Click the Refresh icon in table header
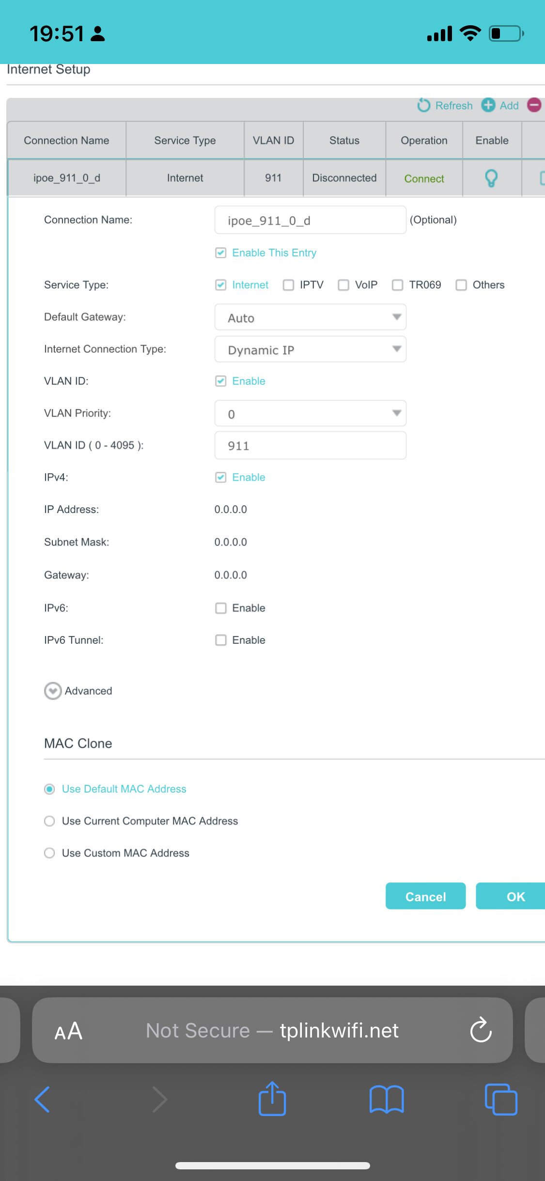Image resolution: width=545 pixels, height=1181 pixels. [424, 105]
